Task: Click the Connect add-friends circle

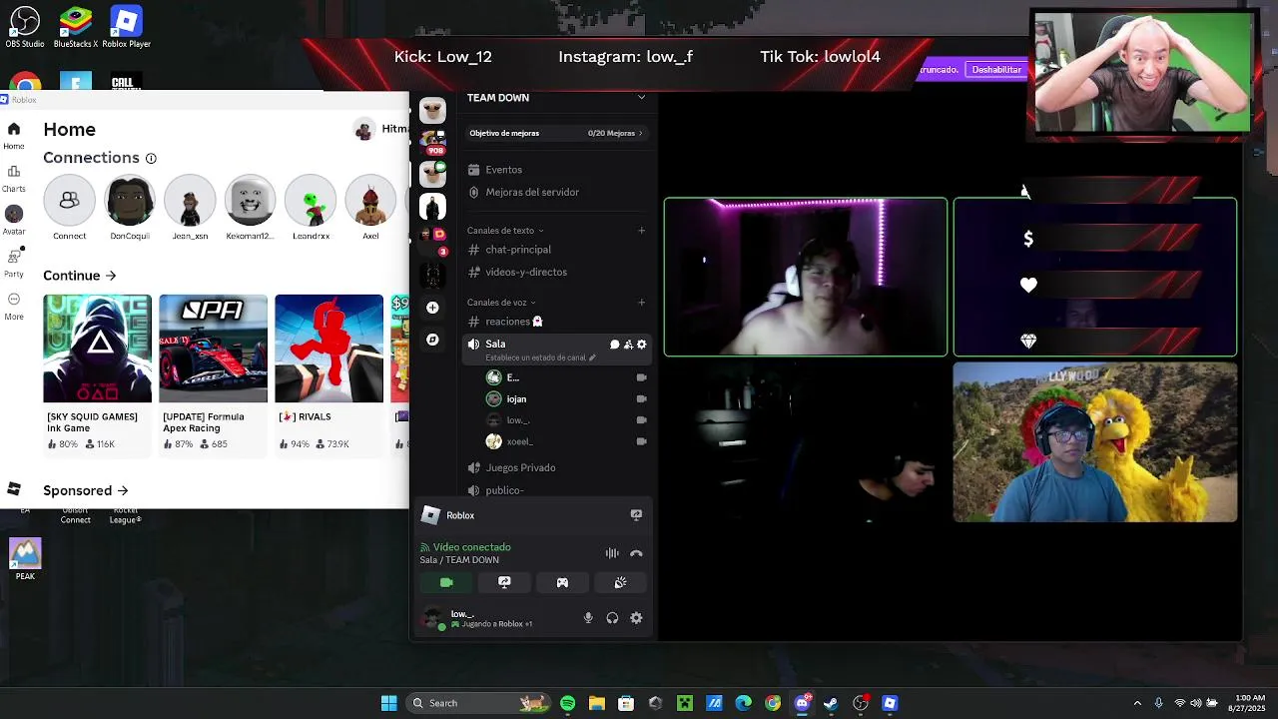Action: point(69,201)
